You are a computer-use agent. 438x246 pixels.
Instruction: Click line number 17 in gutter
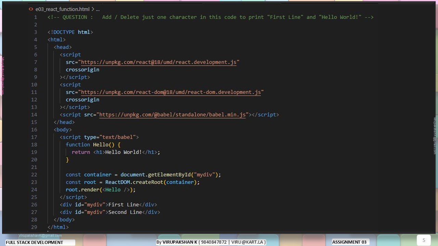pyautogui.click(x=34, y=137)
